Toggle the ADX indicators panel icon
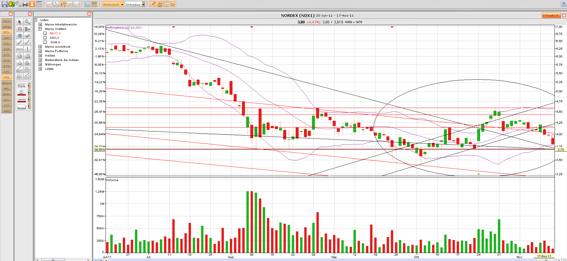The height and width of the screenshot is (261, 567). click(160, 4)
